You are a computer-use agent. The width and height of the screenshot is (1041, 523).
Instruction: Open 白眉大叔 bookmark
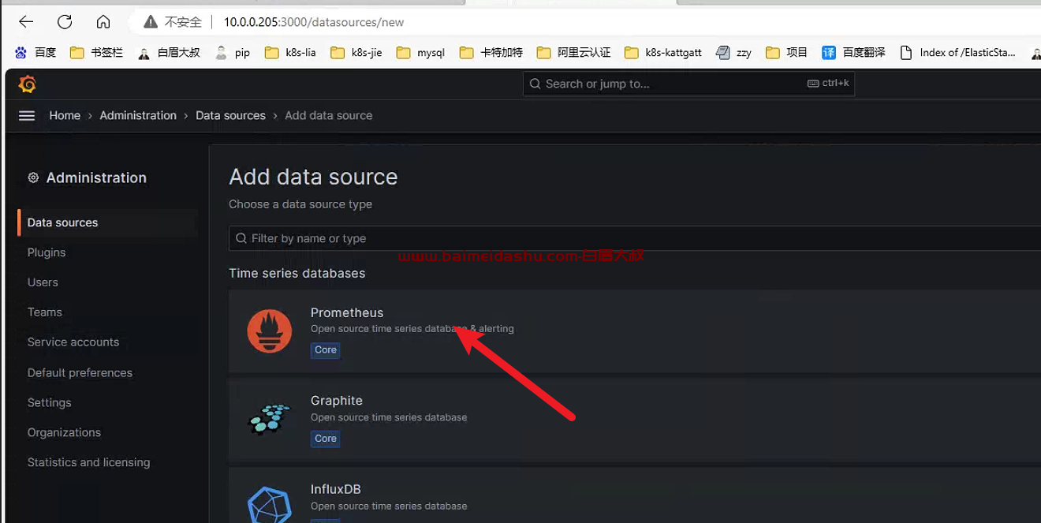click(x=169, y=53)
